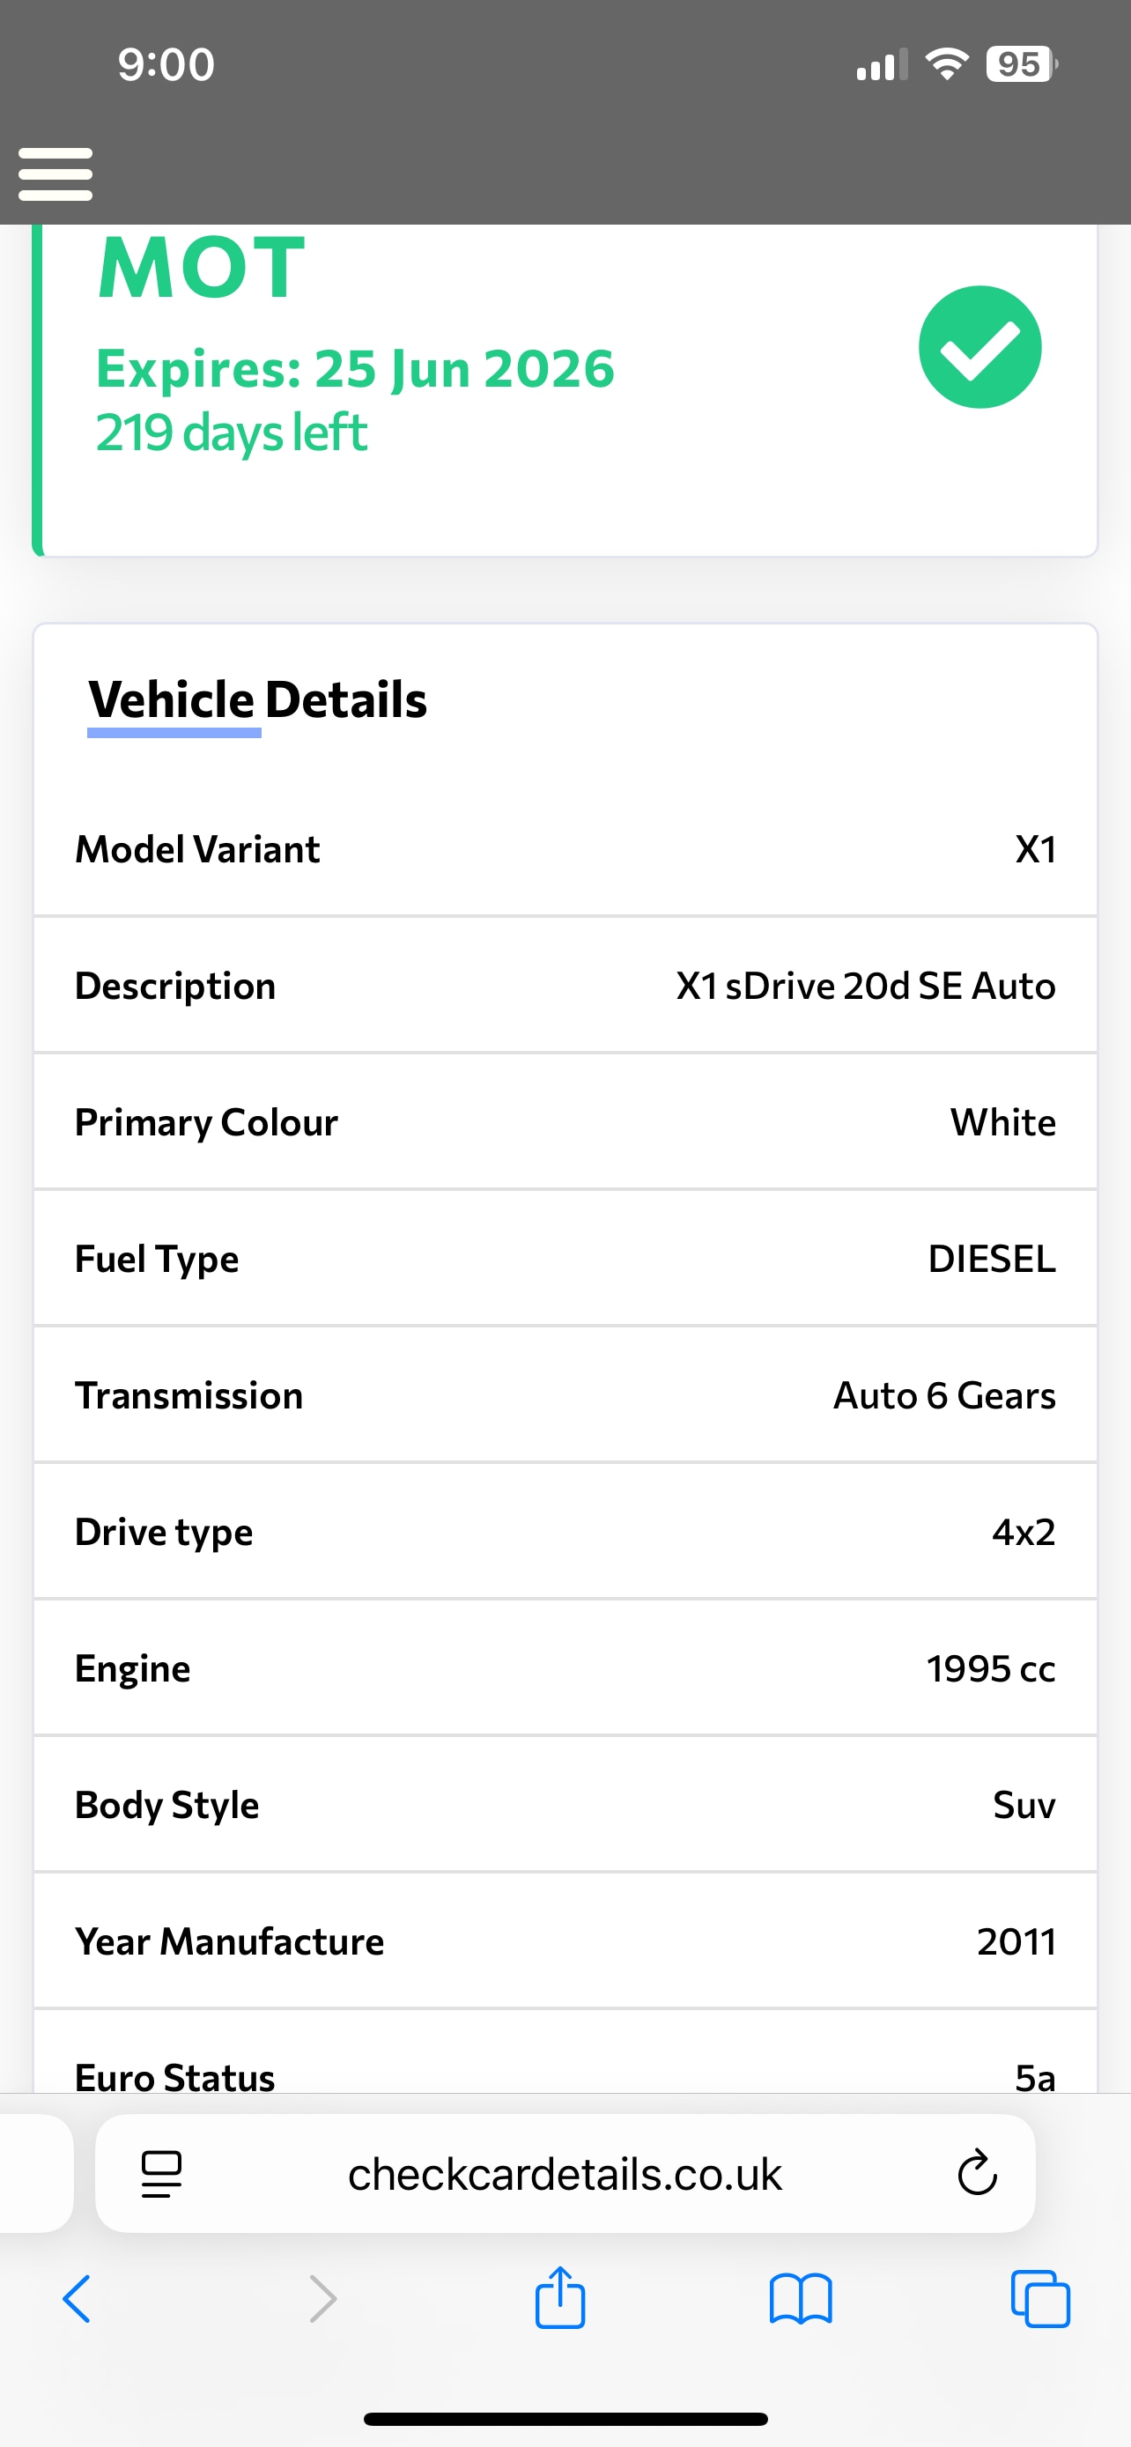This screenshot has width=1131, height=2447.
Task: Tap the green MOT checkmark icon
Action: (x=979, y=348)
